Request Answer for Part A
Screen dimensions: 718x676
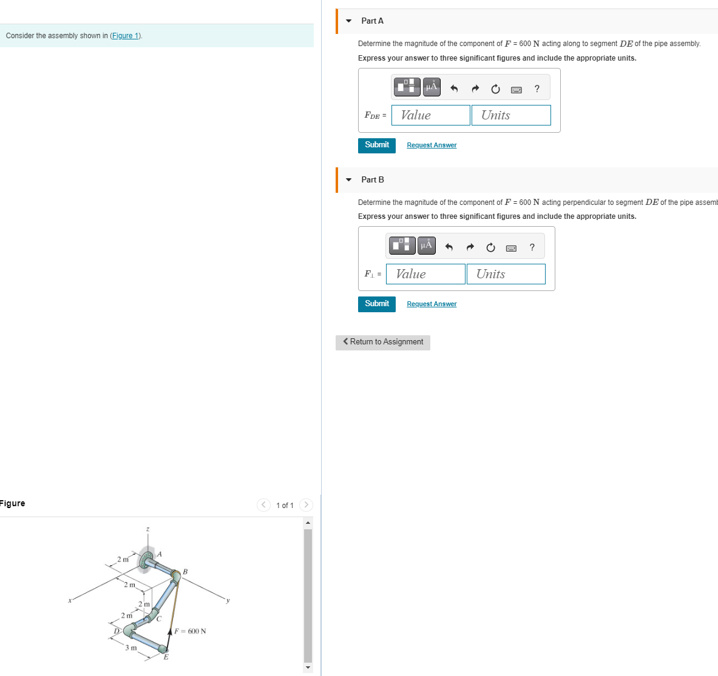coord(432,145)
